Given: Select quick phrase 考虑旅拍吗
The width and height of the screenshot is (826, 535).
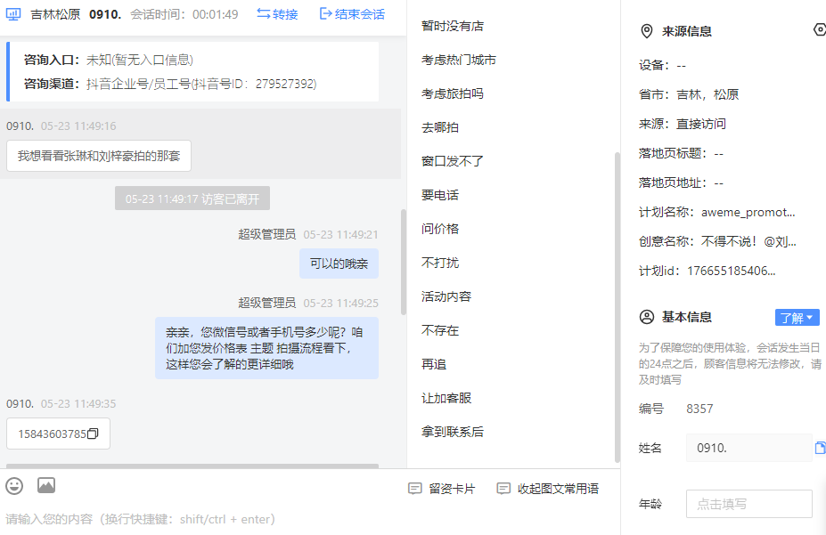Looking at the screenshot, I should (453, 93).
